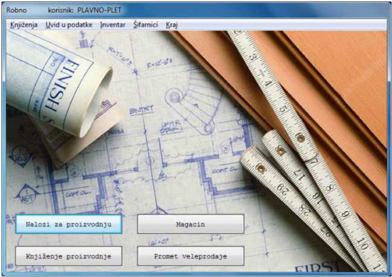392x277 pixels.
Task: Open the Uvid u podatke menu
Action: tap(69, 25)
